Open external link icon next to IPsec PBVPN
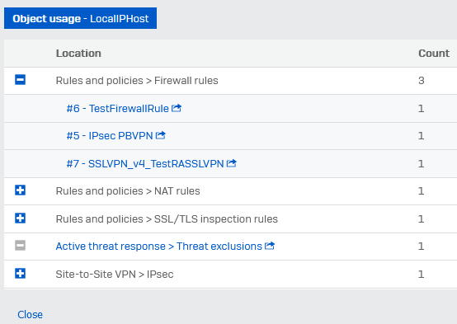This screenshot has width=457, height=324. click(x=160, y=135)
